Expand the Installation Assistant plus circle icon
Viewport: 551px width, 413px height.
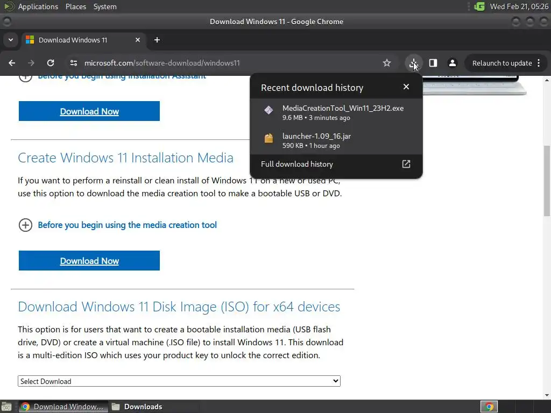point(25,77)
